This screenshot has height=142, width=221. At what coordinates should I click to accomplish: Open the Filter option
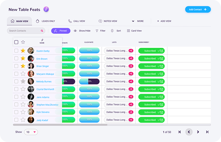tap(100, 31)
